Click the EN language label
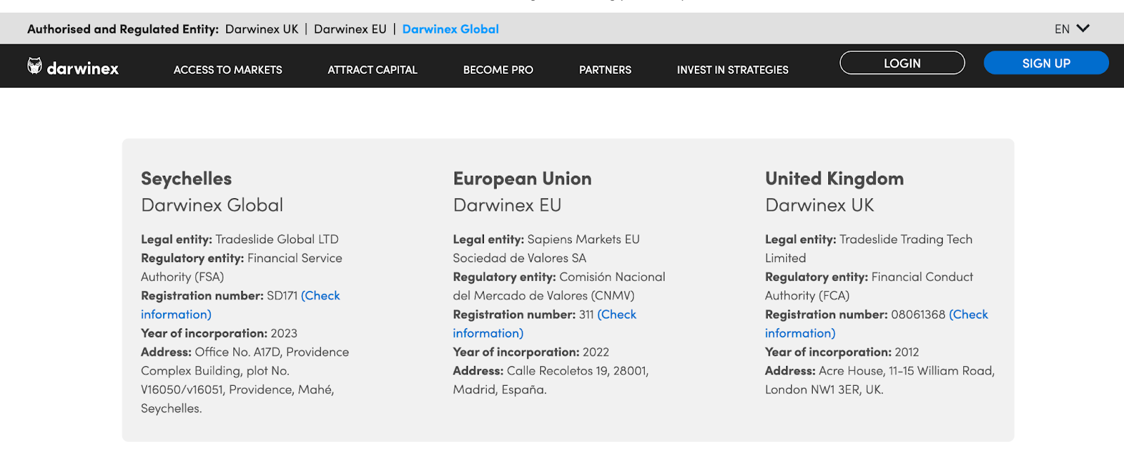 (1061, 29)
